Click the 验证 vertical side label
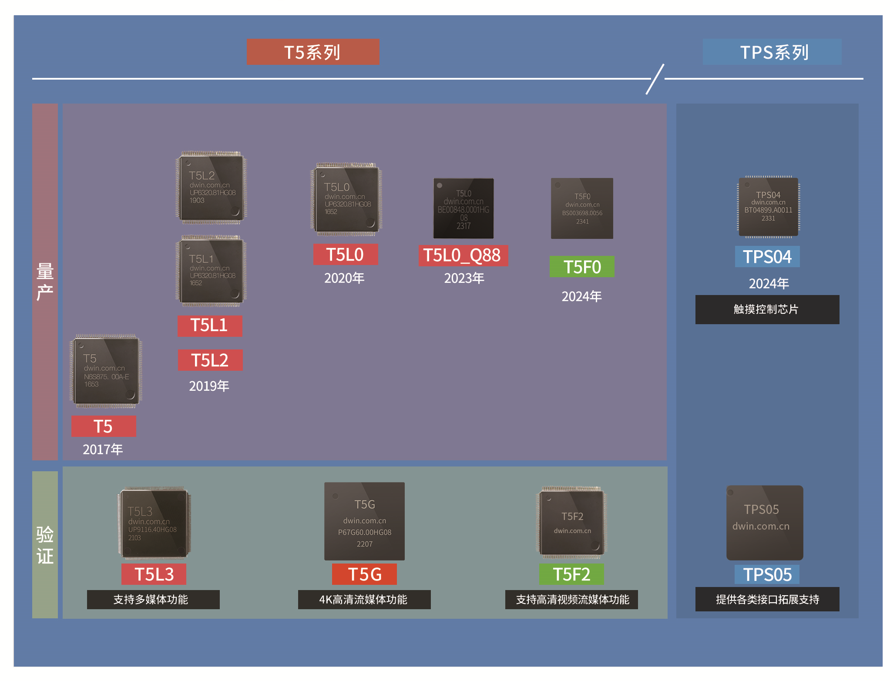The height and width of the screenshot is (681, 890). pyautogui.click(x=45, y=544)
